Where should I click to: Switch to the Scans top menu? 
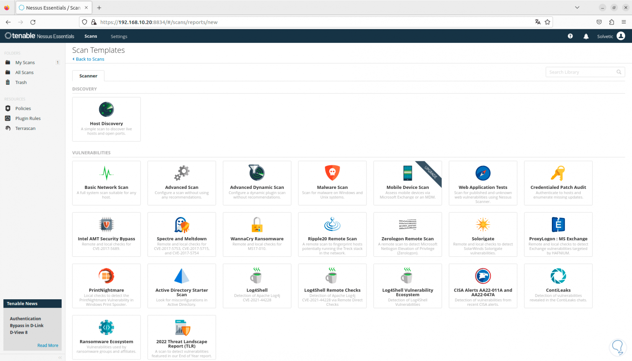tap(91, 36)
